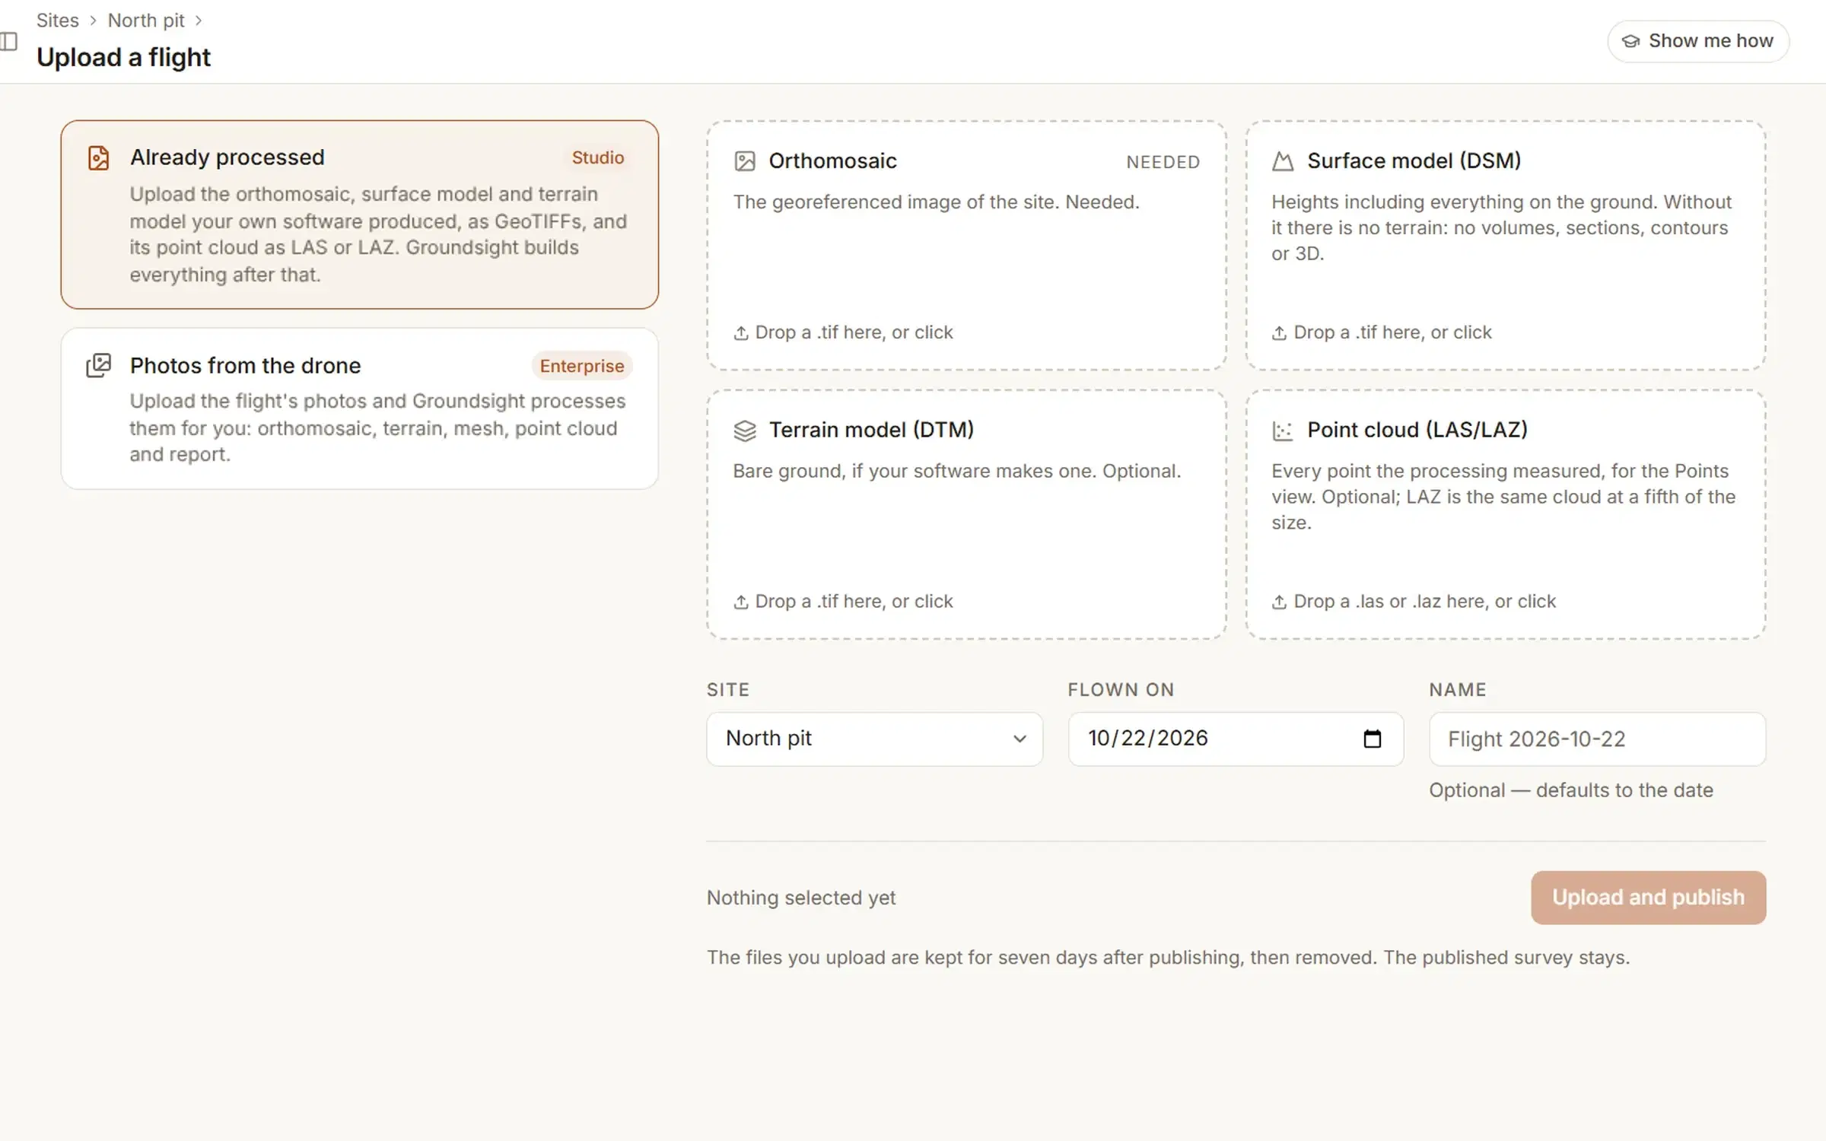
Task: Click the Orthomosaic drop zone
Action: tap(967, 246)
